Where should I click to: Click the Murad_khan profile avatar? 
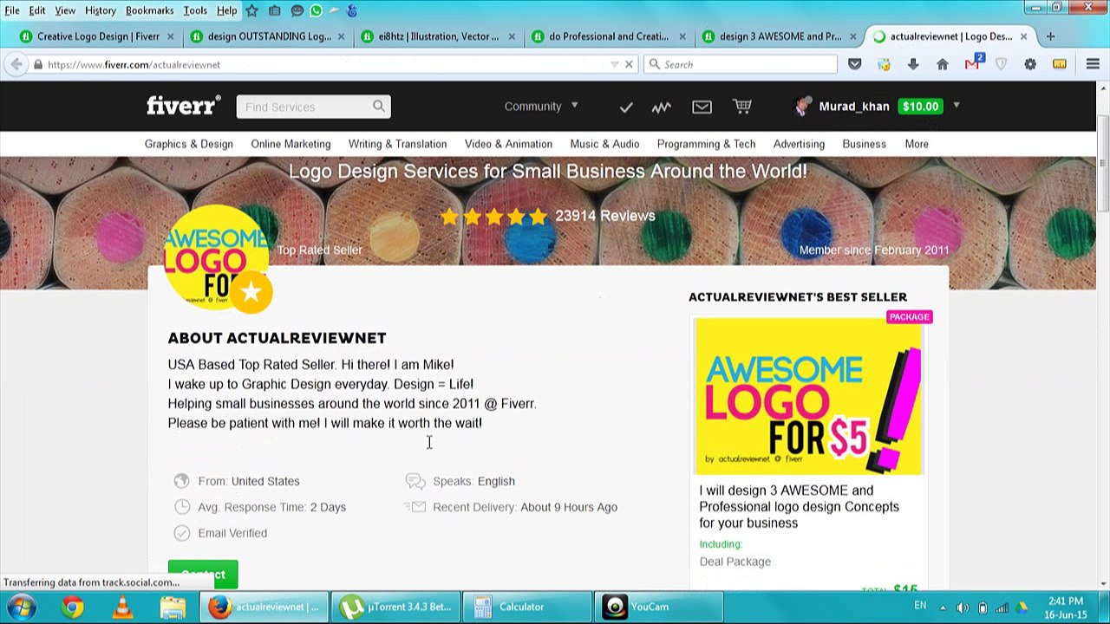(803, 106)
